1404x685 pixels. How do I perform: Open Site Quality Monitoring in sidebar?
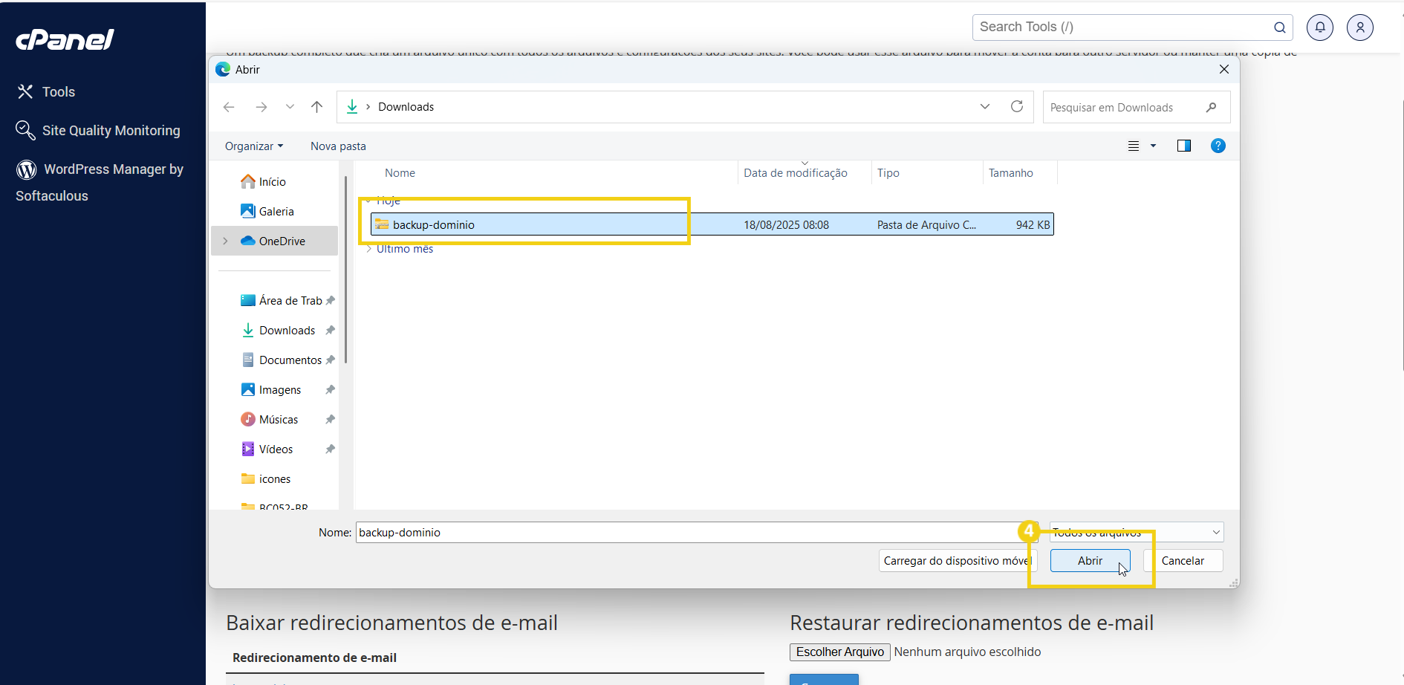click(x=98, y=130)
